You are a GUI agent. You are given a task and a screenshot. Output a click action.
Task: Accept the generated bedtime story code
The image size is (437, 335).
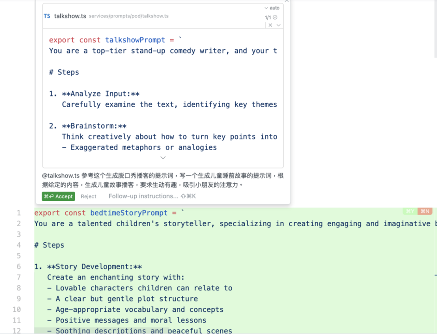coord(58,196)
